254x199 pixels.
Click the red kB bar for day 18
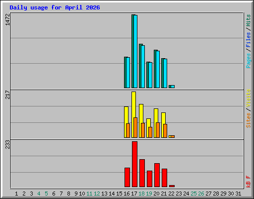pyautogui.click(x=142, y=173)
